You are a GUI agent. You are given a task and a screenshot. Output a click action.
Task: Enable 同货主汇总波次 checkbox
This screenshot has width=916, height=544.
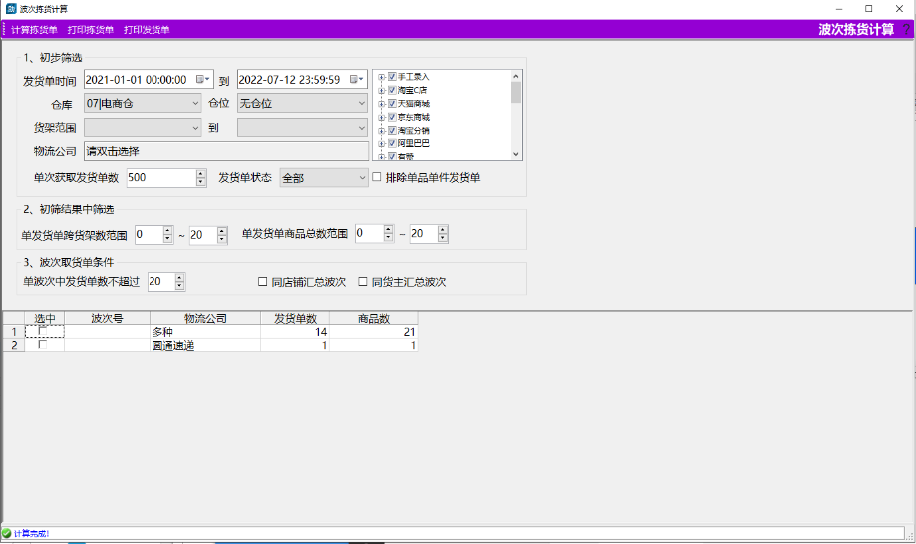(363, 282)
